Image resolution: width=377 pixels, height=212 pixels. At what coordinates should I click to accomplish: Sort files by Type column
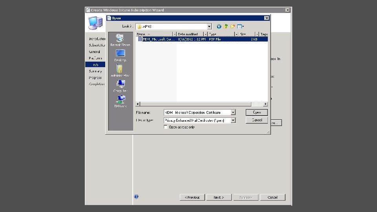point(221,35)
